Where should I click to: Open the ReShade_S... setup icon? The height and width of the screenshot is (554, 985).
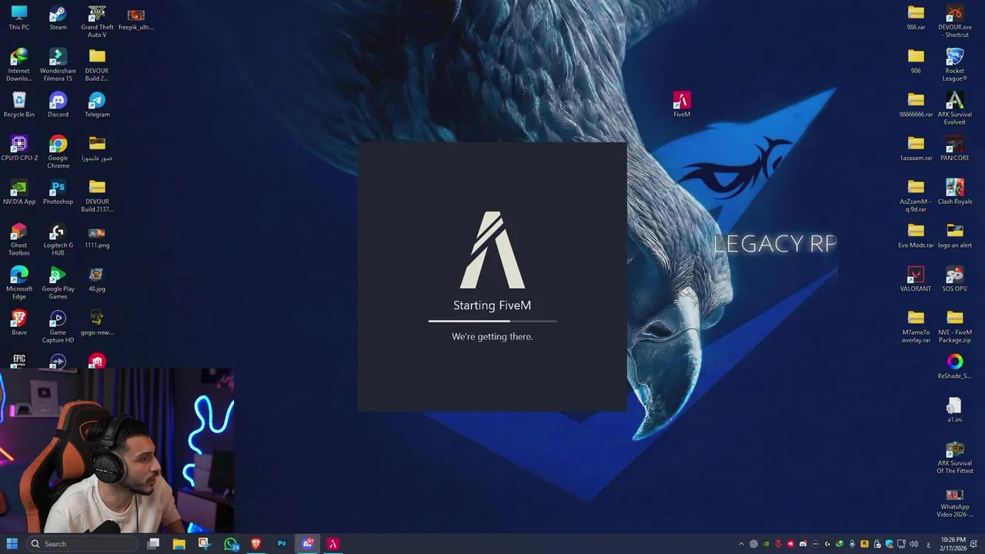(955, 367)
